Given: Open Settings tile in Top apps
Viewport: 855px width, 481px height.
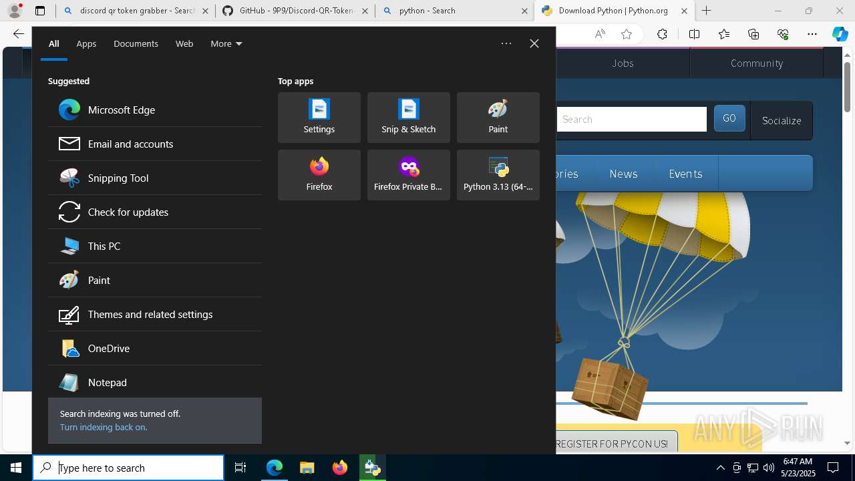Looking at the screenshot, I should click(319, 118).
